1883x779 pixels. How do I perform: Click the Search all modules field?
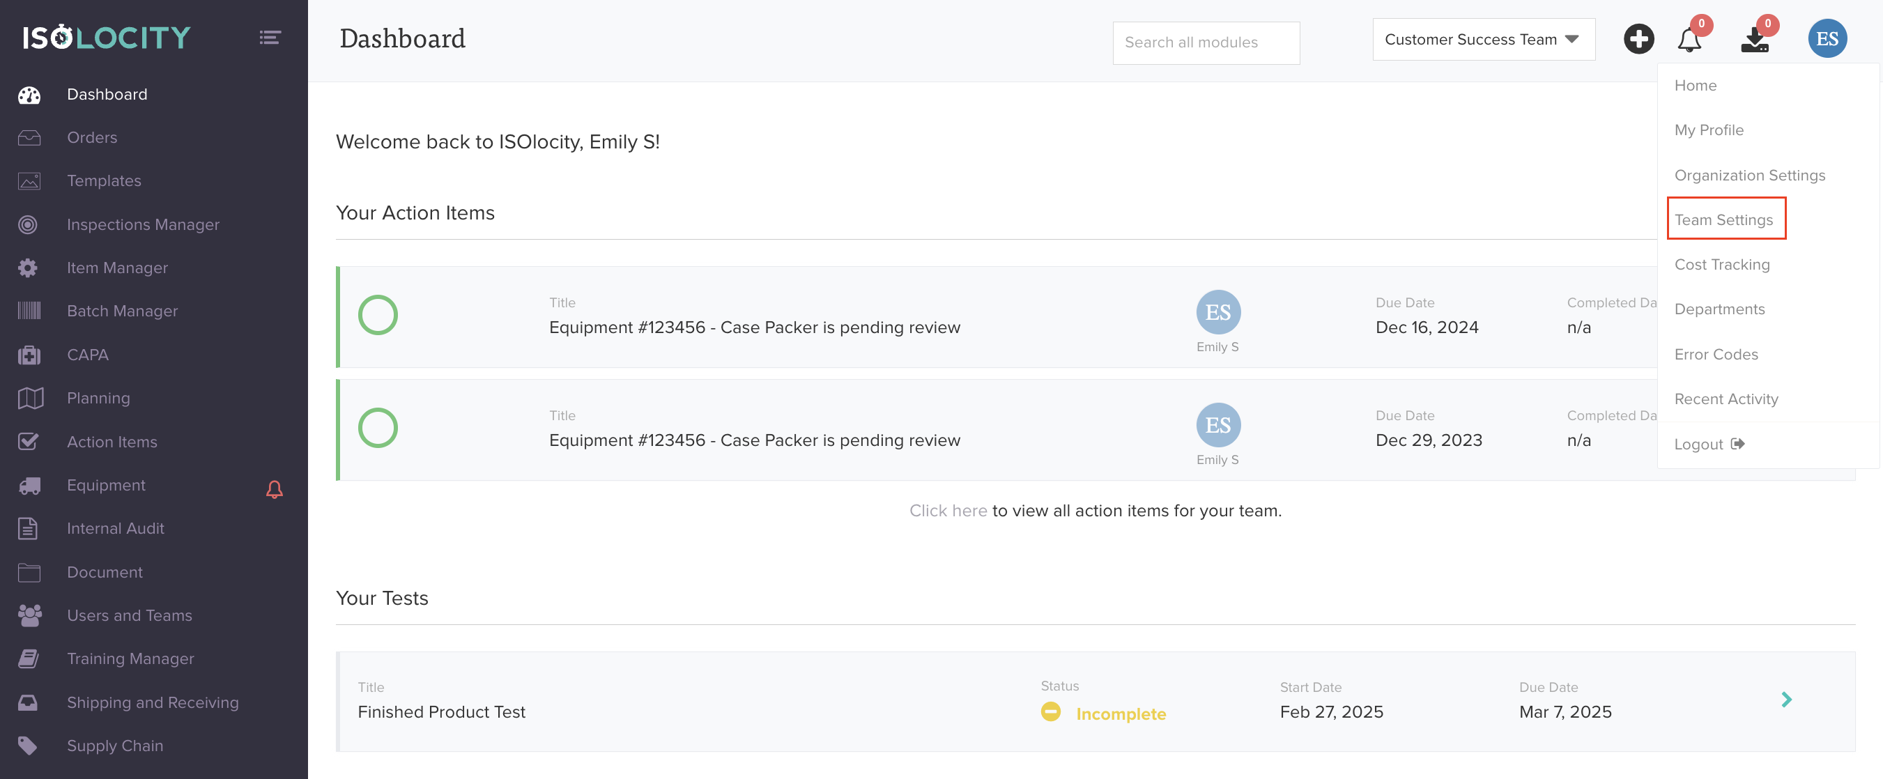pos(1206,43)
